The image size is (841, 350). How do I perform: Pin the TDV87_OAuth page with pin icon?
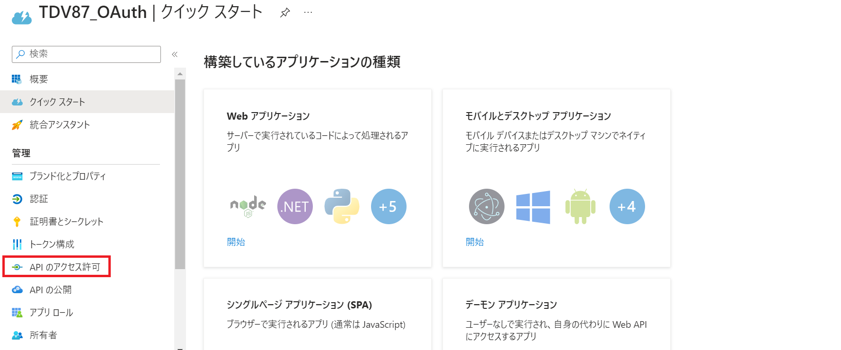point(285,13)
